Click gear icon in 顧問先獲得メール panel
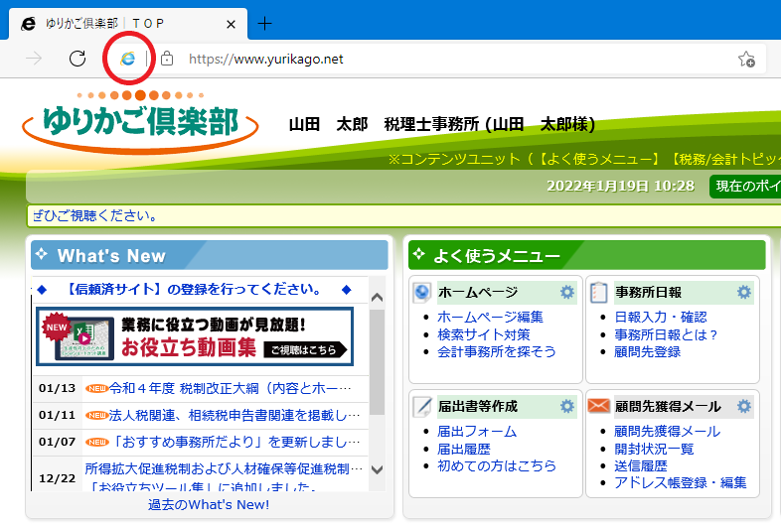This screenshot has height=525, width=781. click(x=743, y=406)
